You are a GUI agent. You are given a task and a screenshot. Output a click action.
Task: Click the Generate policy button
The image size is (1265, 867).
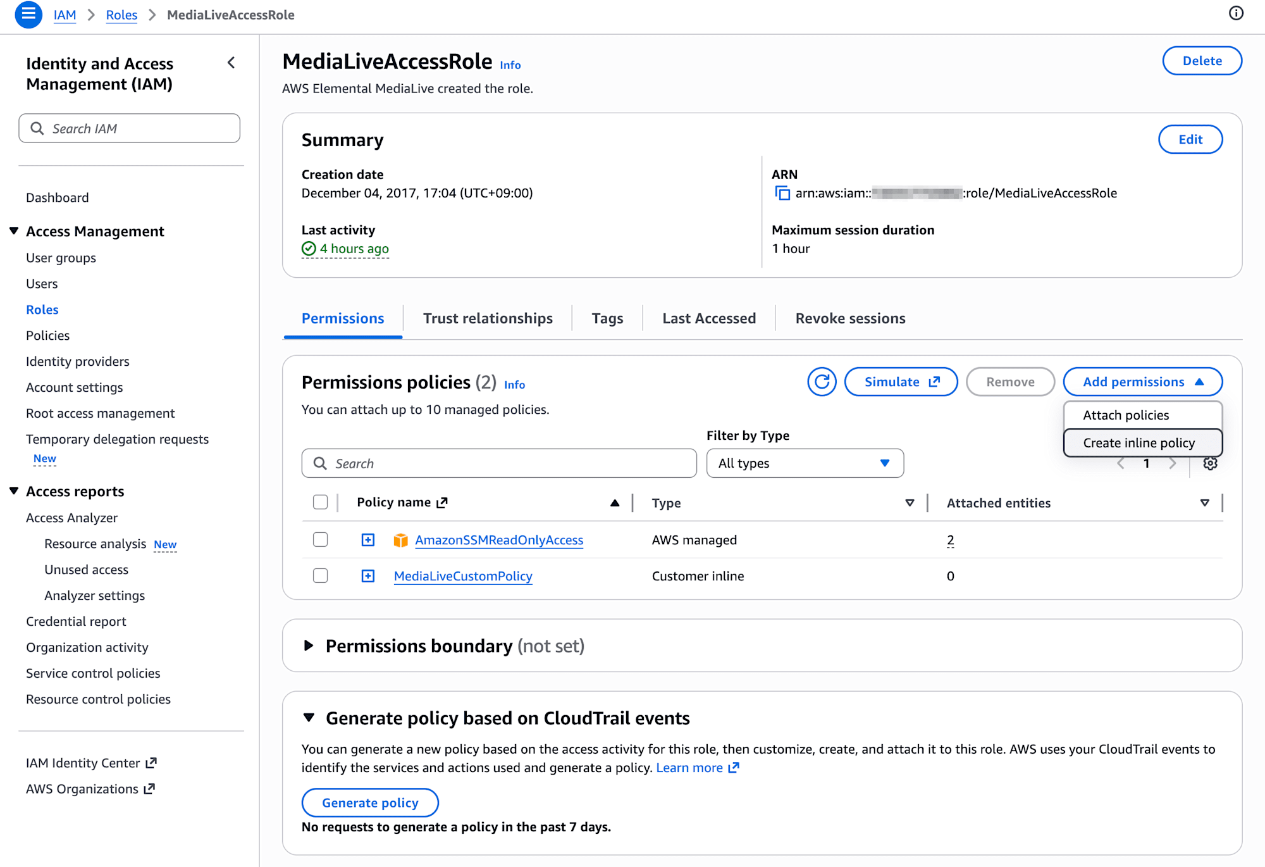coord(370,802)
